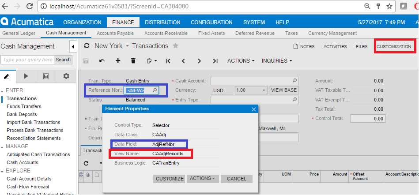Collapse the Cash Management side panel
This screenshot has height=195, width=419.
(73, 47)
